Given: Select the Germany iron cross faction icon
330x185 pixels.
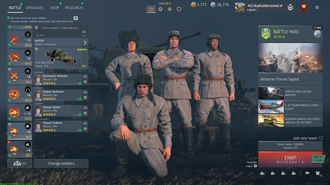Looking at the screenshot, I should pyautogui.click(x=169, y=9).
